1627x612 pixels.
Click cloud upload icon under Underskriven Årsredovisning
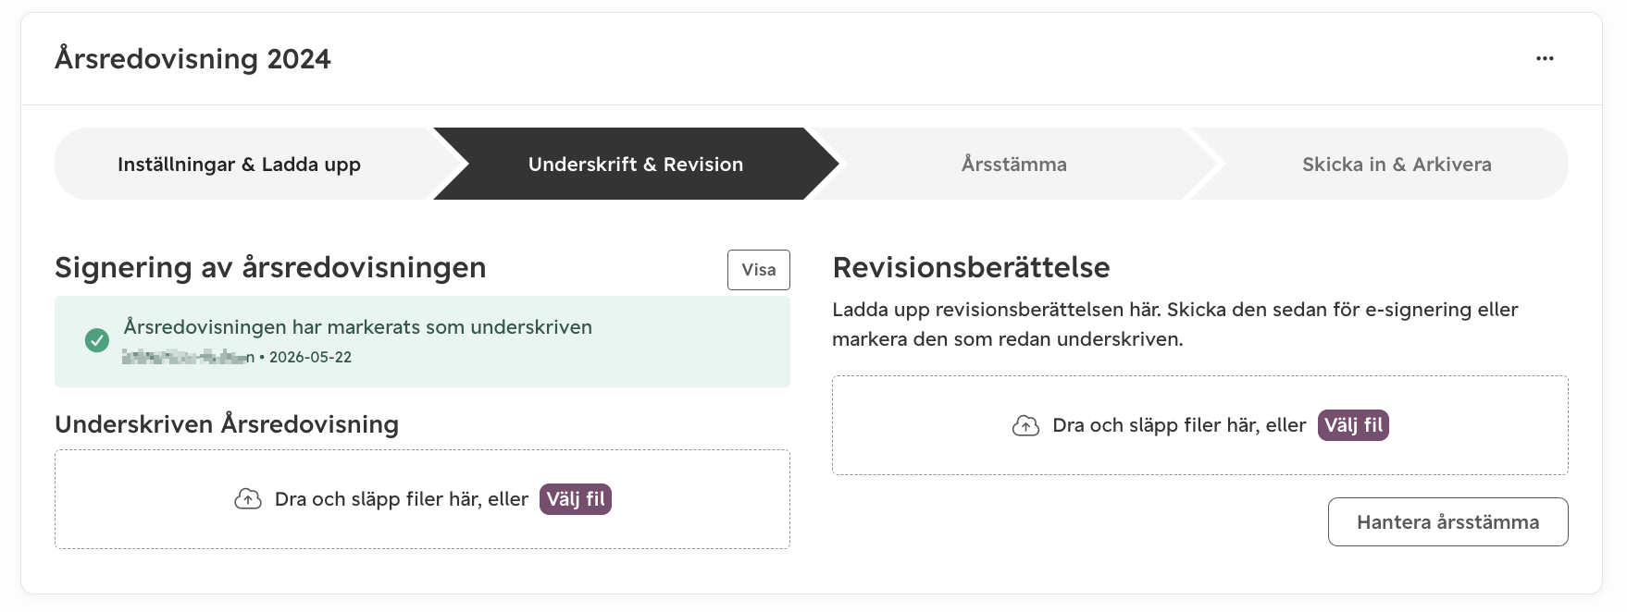pos(248,499)
